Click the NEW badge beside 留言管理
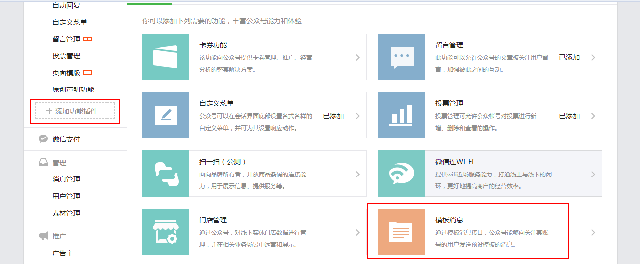Screen dimensions: 640x264 [x=87, y=39]
